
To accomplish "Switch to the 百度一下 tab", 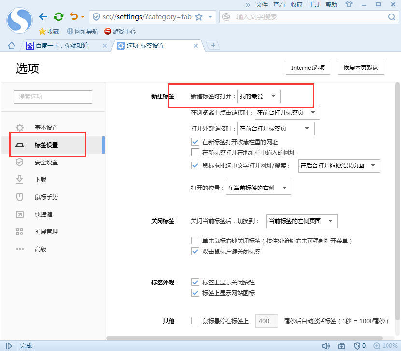I will (63, 46).
